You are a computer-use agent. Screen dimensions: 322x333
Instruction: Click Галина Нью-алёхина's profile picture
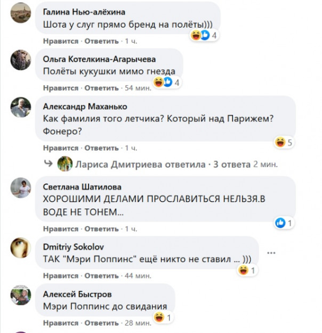(21, 13)
